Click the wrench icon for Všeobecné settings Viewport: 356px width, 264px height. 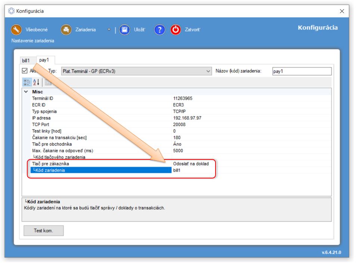coord(16,30)
